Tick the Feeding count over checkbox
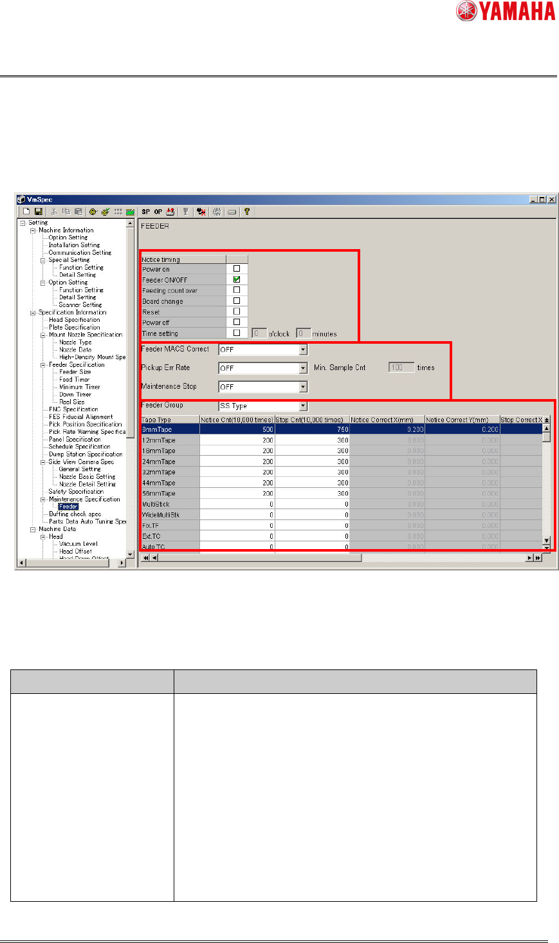Viewport: 559px width, 943px height. coord(237,290)
